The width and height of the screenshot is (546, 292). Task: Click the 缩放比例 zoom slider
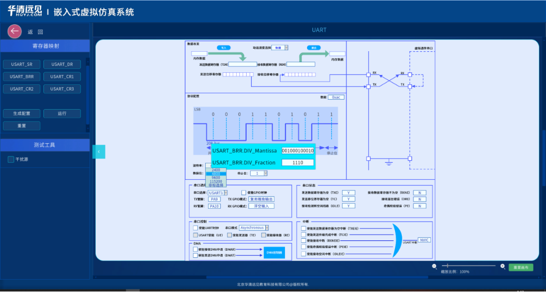click(468, 266)
